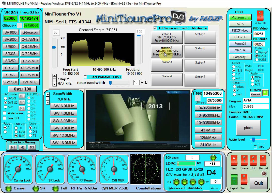Click the ScanWidth up arrow
The image size is (272, 193).
(x=48, y=95)
